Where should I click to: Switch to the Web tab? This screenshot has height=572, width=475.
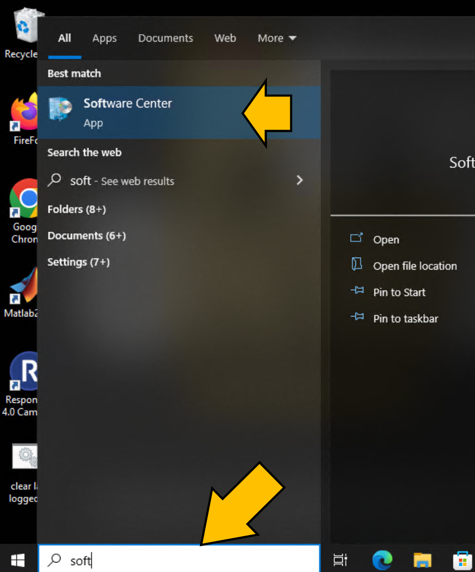225,38
